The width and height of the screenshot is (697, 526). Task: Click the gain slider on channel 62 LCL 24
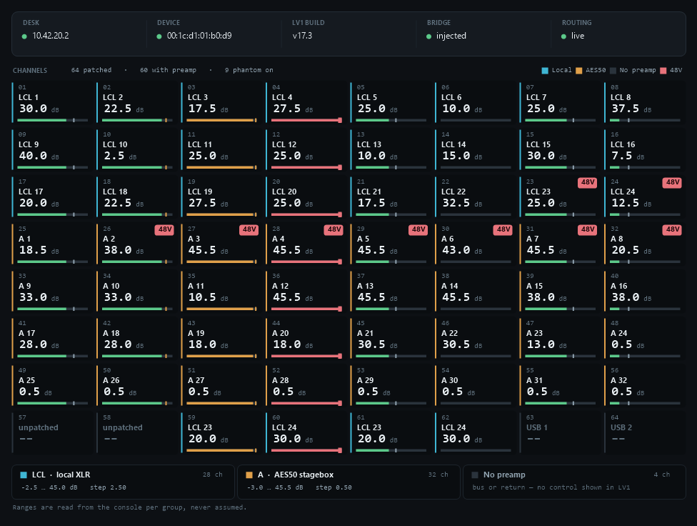pos(476,450)
